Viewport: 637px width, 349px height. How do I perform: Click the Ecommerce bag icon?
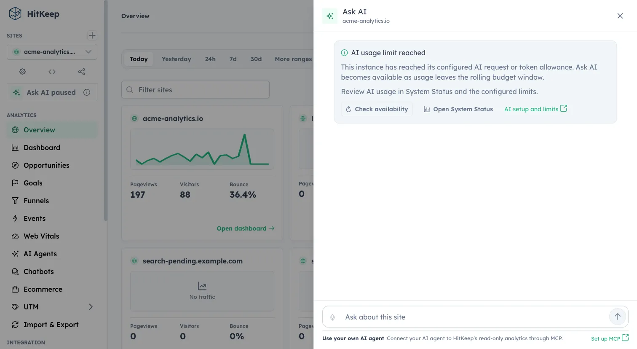pos(15,289)
